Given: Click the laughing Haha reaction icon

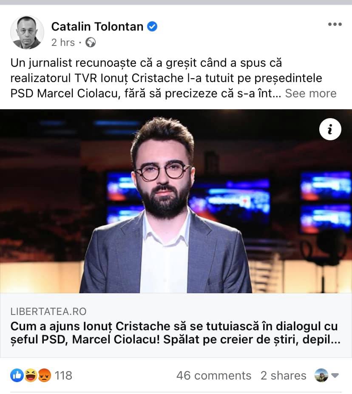Looking at the screenshot, I should pos(31,375).
